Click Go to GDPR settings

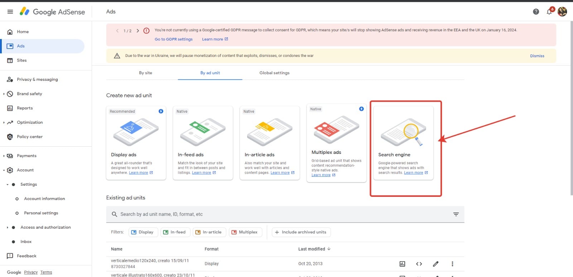(x=174, y=39)
